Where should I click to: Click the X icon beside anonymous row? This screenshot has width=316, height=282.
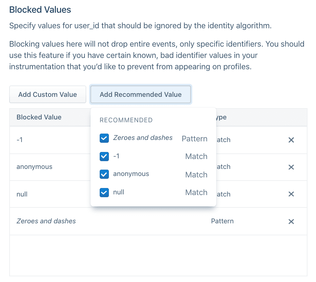tap(291, 167)
